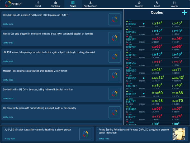Tap the USD/JPY ask price 156.95
Image resolution: width=190 pixels, height=143 pixels.
tap(177, 39)
